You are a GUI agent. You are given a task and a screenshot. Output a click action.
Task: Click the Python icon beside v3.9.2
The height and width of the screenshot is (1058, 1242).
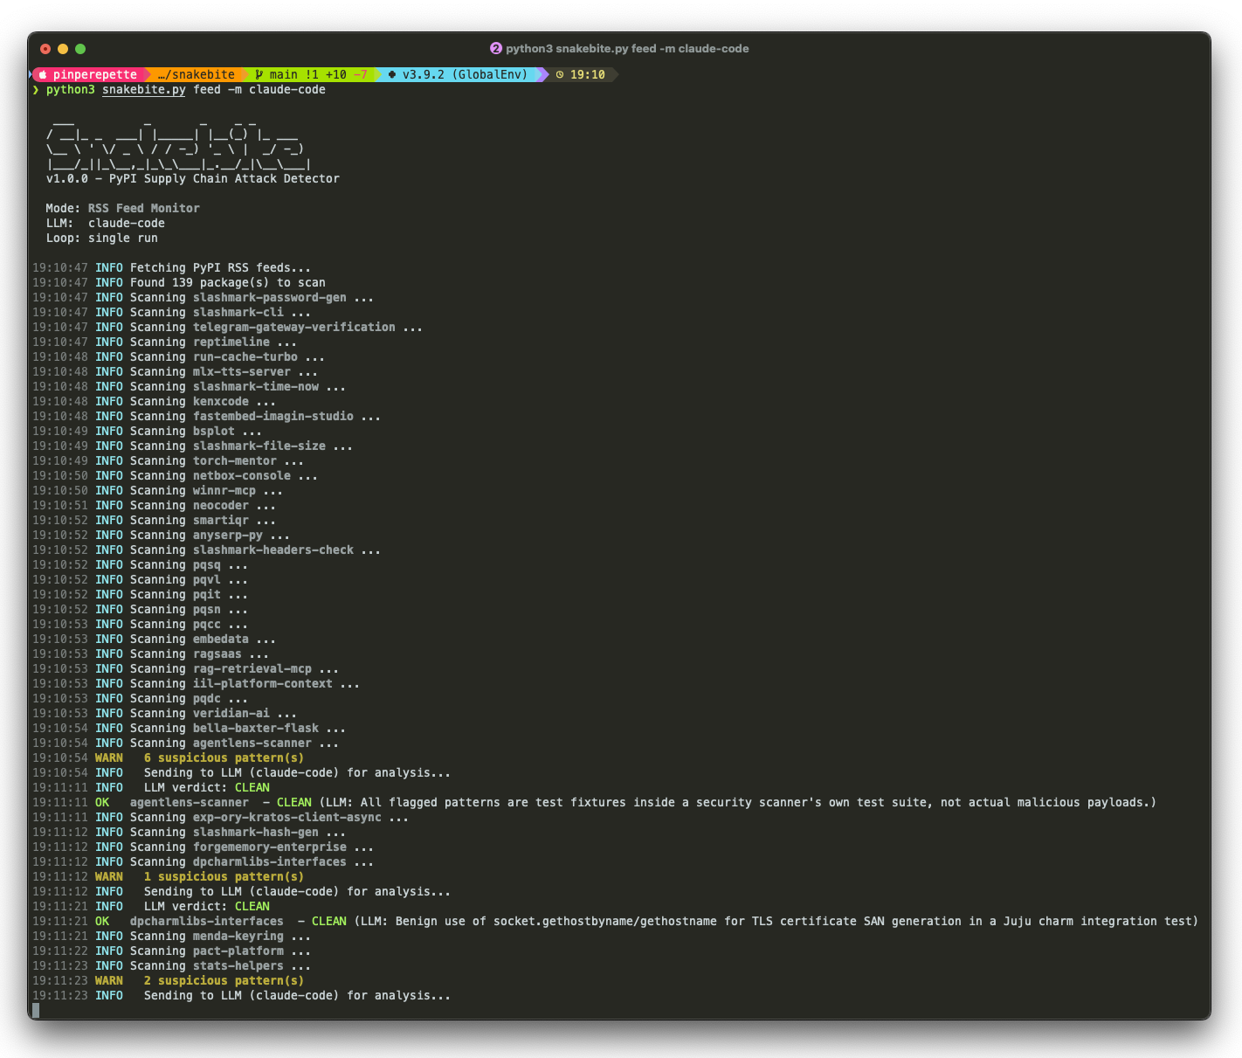point(392,75)
